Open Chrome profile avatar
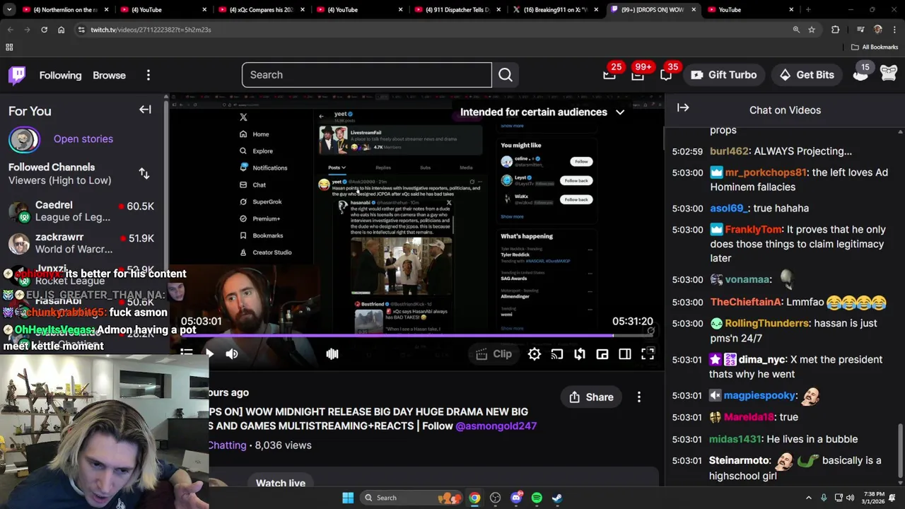Screen dimensions: 905x509 877,30
